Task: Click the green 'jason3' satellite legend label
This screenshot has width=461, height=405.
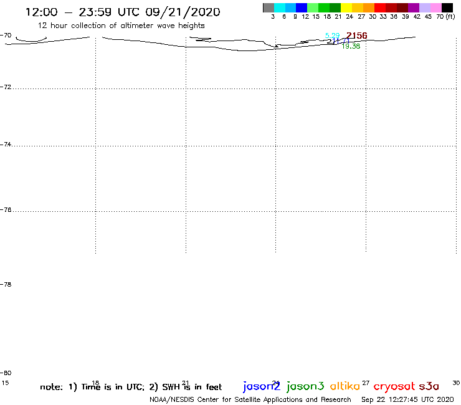Action: coord(305,387)
